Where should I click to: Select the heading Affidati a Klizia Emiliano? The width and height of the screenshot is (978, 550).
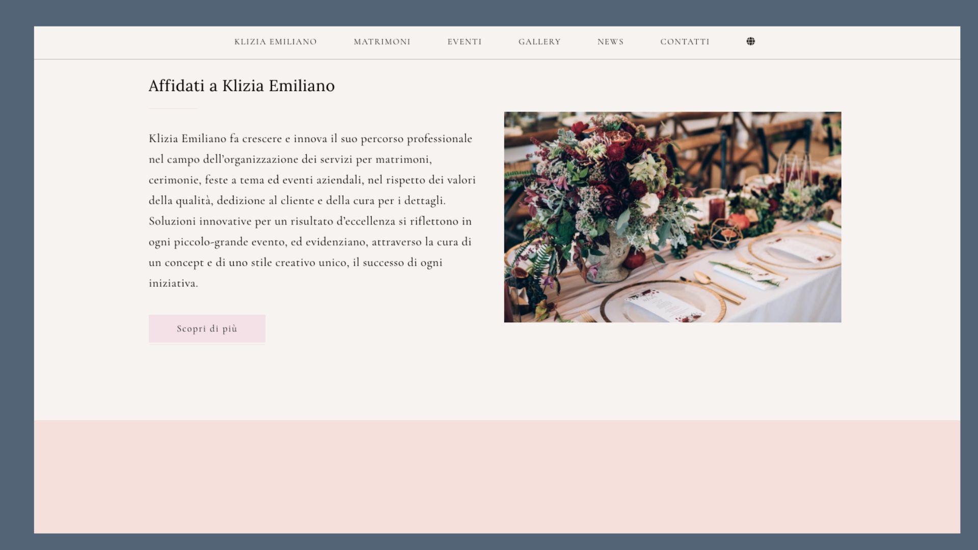coord(241,86)
